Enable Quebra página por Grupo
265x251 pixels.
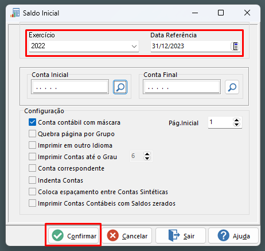32,134
